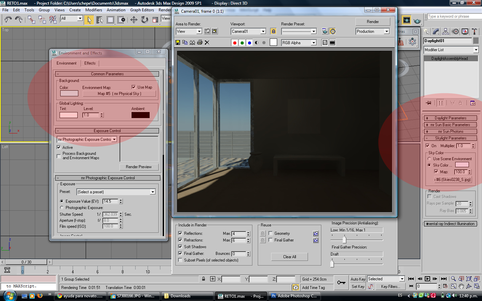Screen dimensions: 482x301
Task: Open the Hierarchy command panel
Action: [x=446, y=31]
